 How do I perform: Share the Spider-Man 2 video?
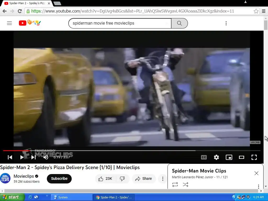(x=144, y=179)
